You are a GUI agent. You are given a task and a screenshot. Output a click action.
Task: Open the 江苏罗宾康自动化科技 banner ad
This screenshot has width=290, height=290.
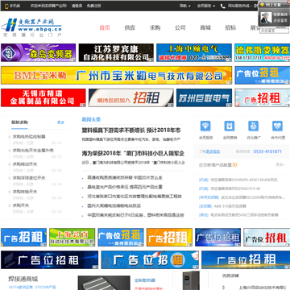pos(116,52)
